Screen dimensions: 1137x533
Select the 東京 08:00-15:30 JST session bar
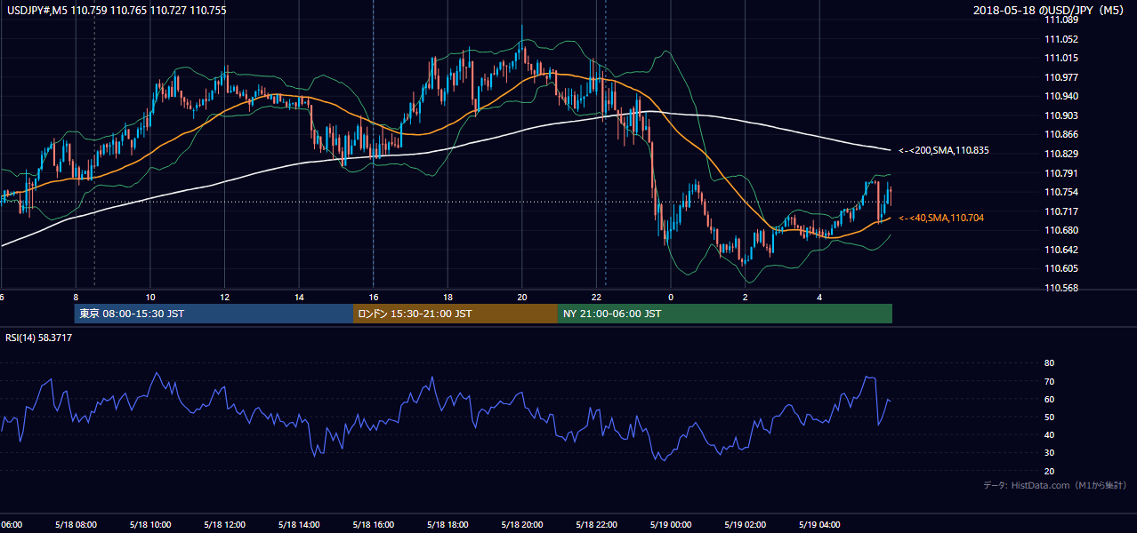coord(214,314)
